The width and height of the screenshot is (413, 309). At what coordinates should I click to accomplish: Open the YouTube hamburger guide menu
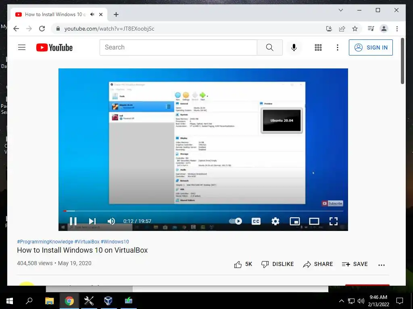click(x=22, y=47)
